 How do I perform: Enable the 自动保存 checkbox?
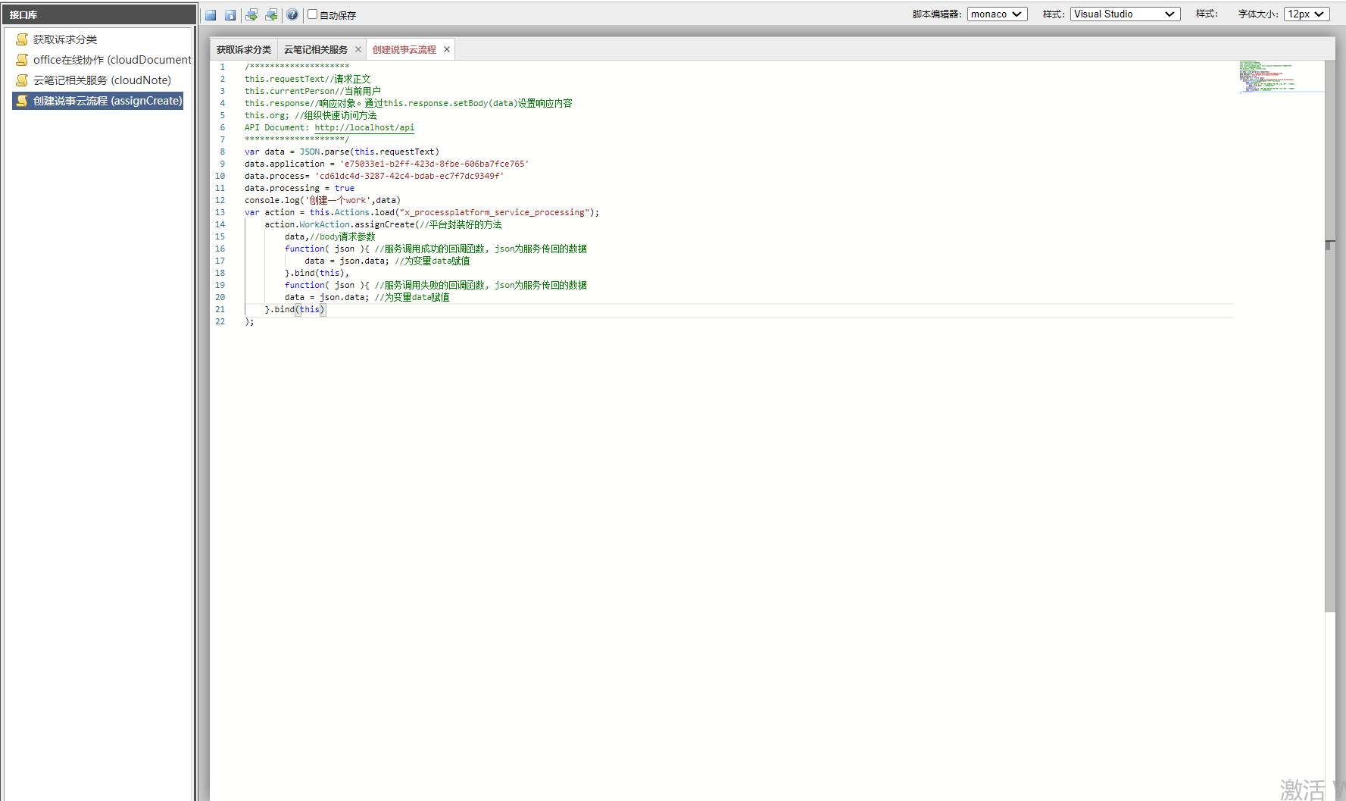click(x=312, y=14)
